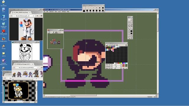Select the Dr_Mario_SSB3DS.png browser tab
Viewport: 189px width, 106px height.
[21, 12]
